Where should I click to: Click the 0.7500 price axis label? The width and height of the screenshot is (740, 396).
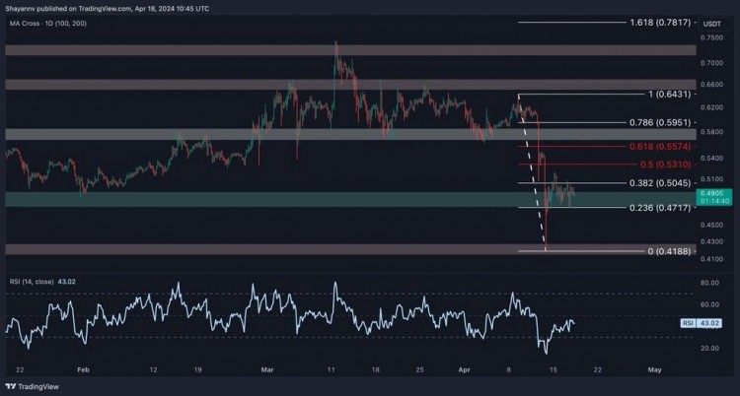point(709,37)
